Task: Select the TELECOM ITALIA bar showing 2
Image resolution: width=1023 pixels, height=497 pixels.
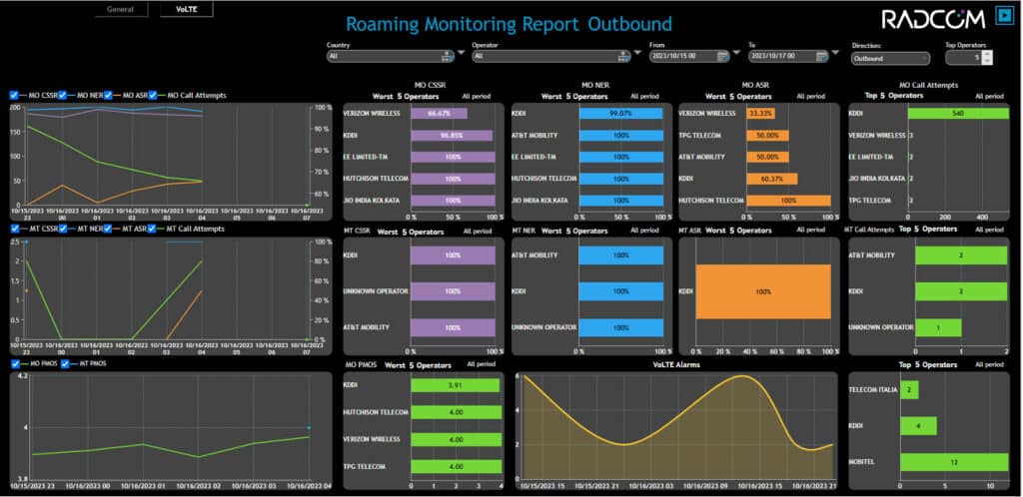Action: click(x=909, y=389)
